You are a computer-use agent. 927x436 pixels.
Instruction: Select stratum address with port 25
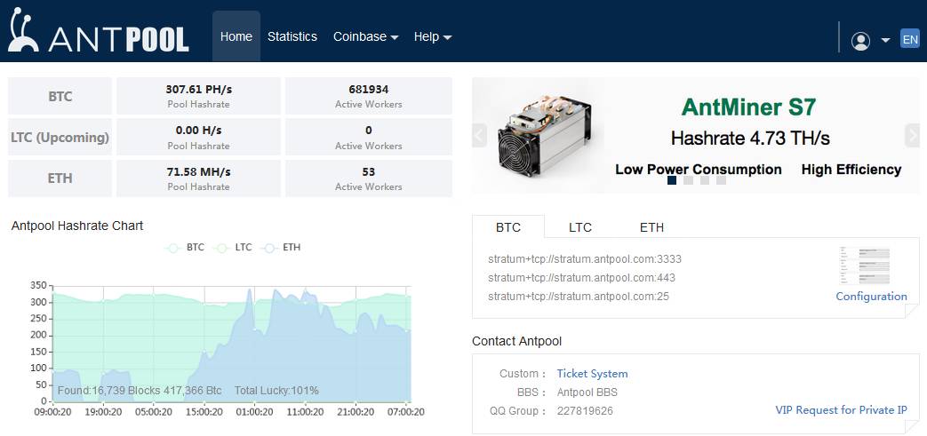click(x=579, y=296)
